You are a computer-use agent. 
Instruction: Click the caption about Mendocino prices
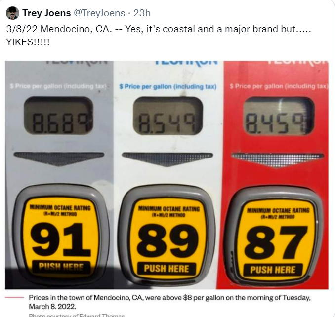tap(169, 302)
